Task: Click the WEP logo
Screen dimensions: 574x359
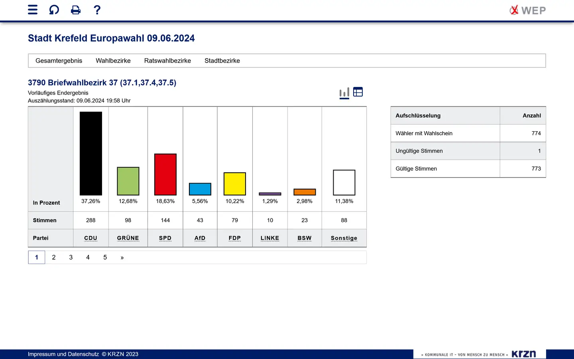Action: 528,10
